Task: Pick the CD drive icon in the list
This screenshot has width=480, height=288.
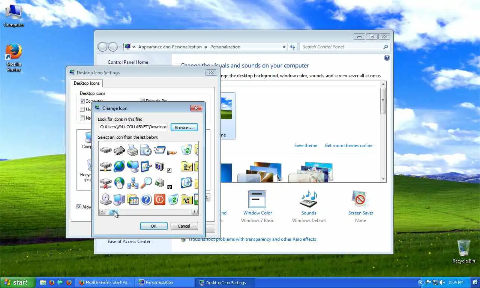Action: pos(106,199)
